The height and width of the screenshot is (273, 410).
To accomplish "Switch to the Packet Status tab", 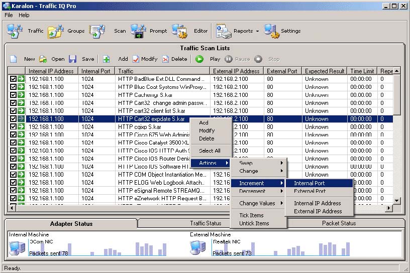I will tap(339, 223).
